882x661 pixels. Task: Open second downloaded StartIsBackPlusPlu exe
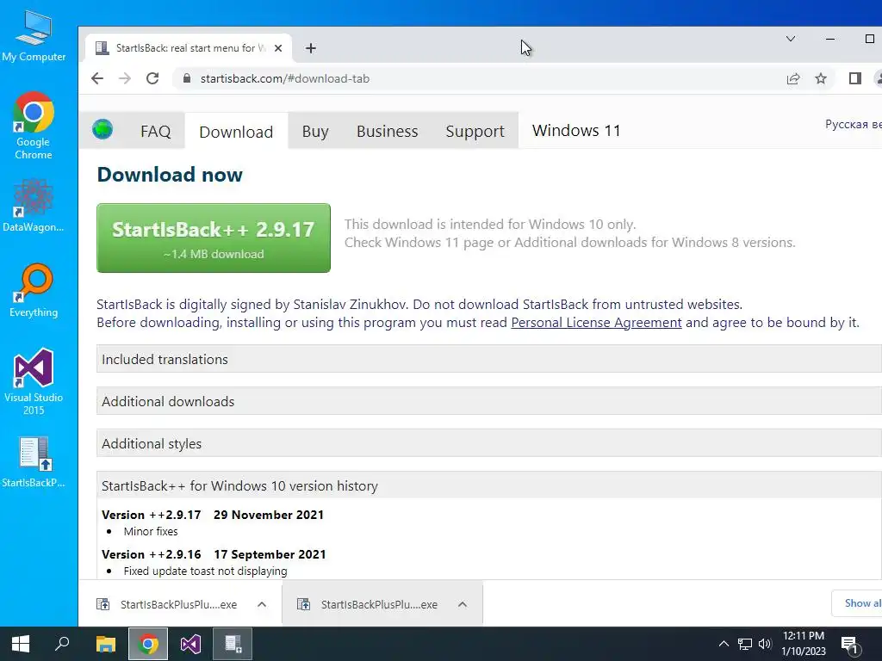tap(368, 604)
